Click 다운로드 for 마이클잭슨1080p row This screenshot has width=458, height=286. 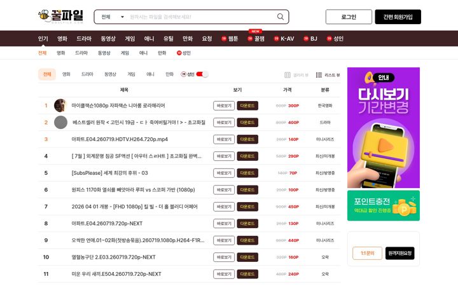coord(247,106)
